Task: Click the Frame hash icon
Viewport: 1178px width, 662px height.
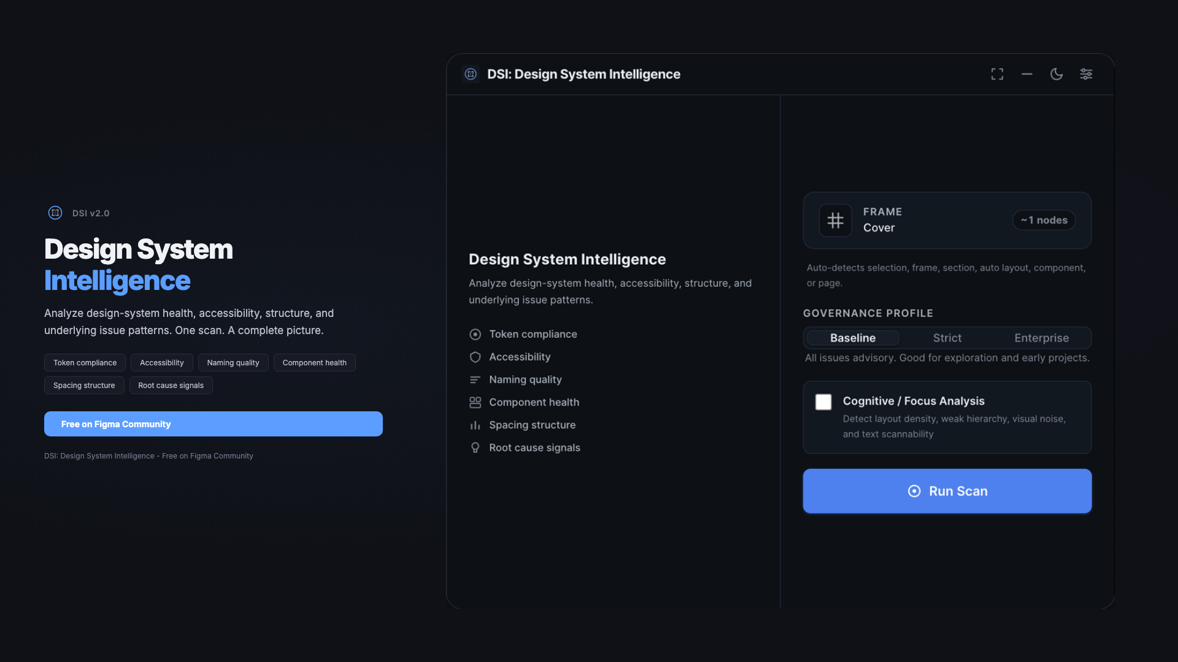Action: (835, 220)
